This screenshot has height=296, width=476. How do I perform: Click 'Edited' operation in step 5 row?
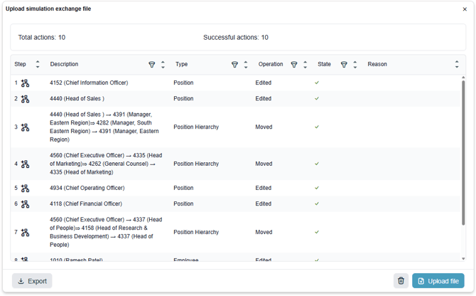[263, 188]
